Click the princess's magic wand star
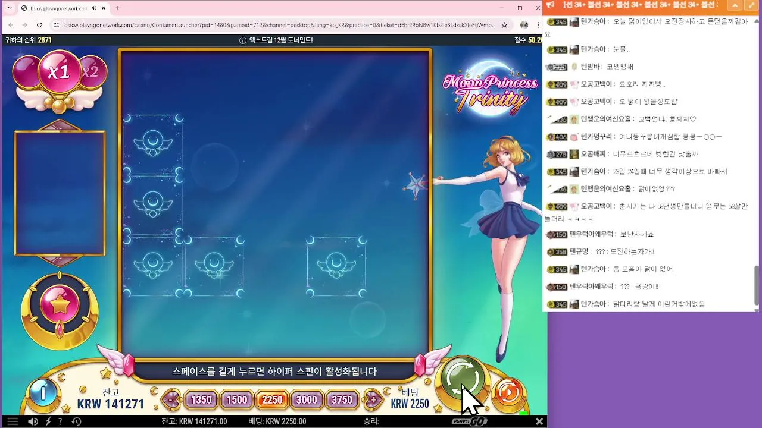The image size is (762, 428). click(x=416, y=185)
